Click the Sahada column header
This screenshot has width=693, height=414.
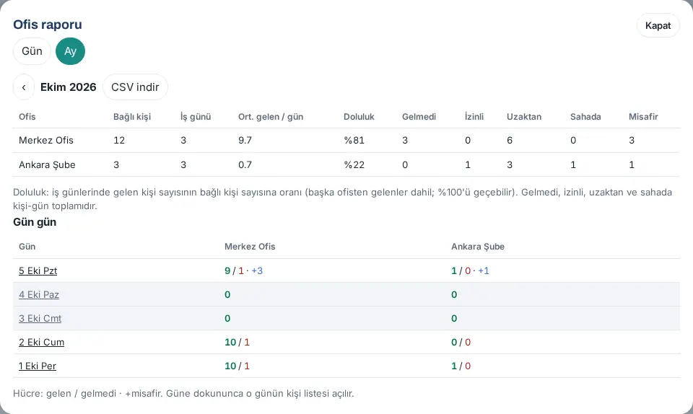pyautogui.click(x=585, y=117)
